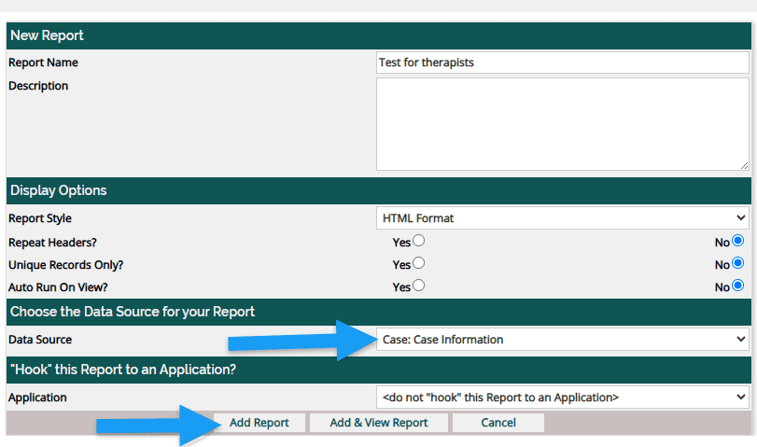Screen dimensions: 757x447
Task: Click the Add & View Report button
Action: (x=379, y=423)
